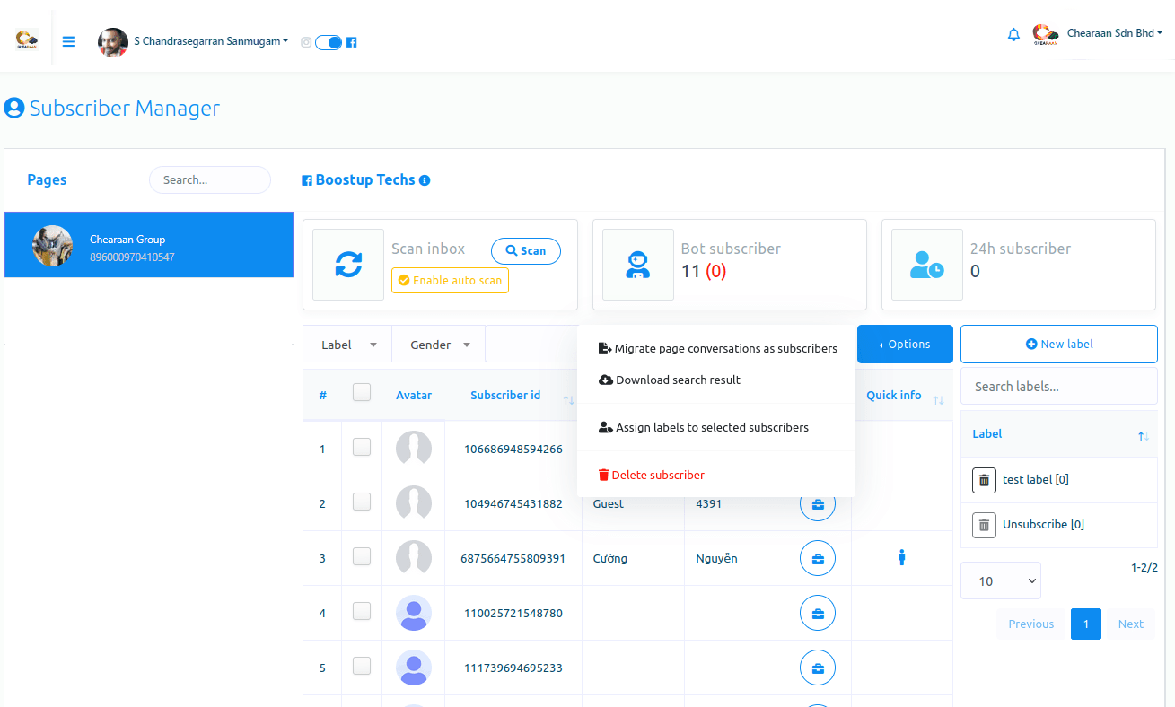
Task: Check the box for subscriber row 1
Action: pos(362,447)
